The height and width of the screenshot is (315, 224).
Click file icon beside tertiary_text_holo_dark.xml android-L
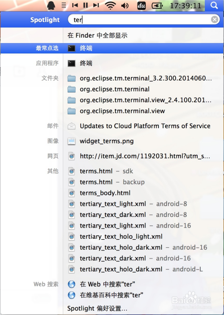(x=72, y=269)
